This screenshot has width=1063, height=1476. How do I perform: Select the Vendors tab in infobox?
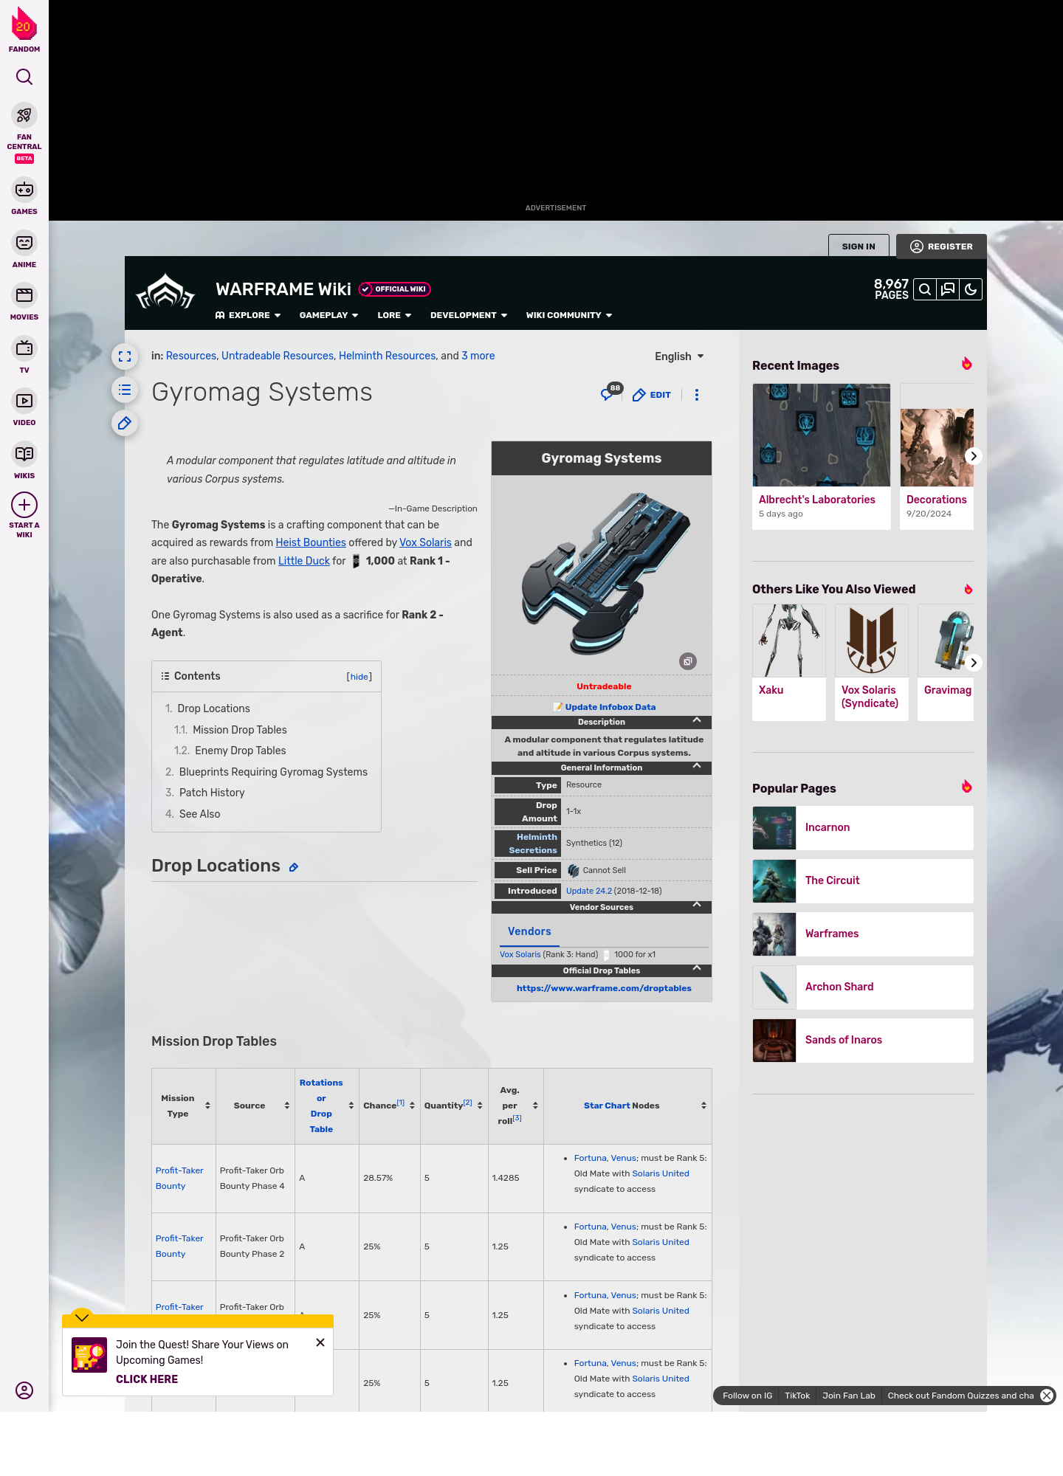coord(529,931)
